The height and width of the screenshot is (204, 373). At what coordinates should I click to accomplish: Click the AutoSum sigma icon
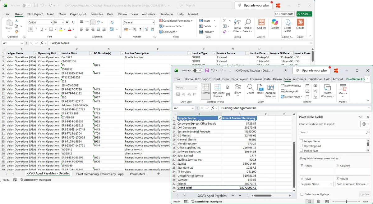point(224,21)
